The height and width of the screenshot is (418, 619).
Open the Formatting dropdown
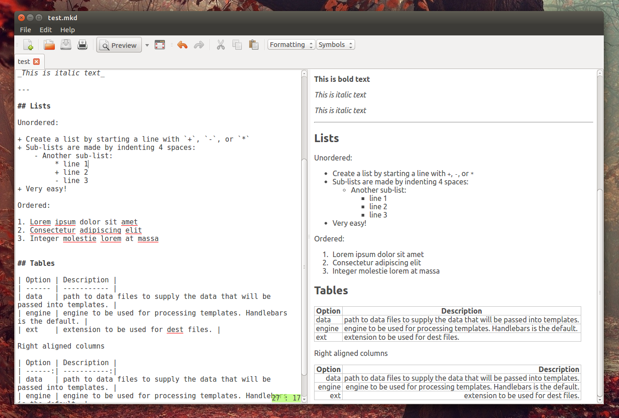pos(292,45)
